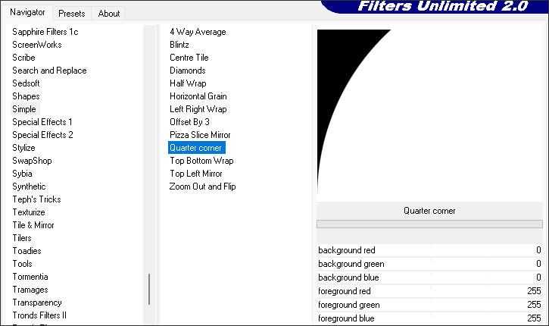
Task: Pick the Tramages filter category
Action: click(x=30, y=290)
